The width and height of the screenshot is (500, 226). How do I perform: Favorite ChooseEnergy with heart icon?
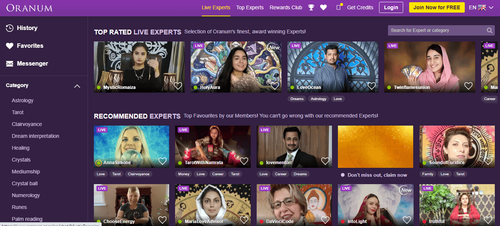point(162,220)
